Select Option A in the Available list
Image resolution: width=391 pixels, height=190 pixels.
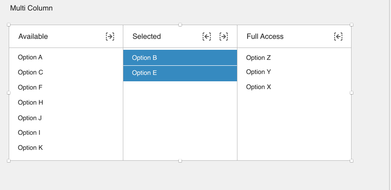pos(66,58)
